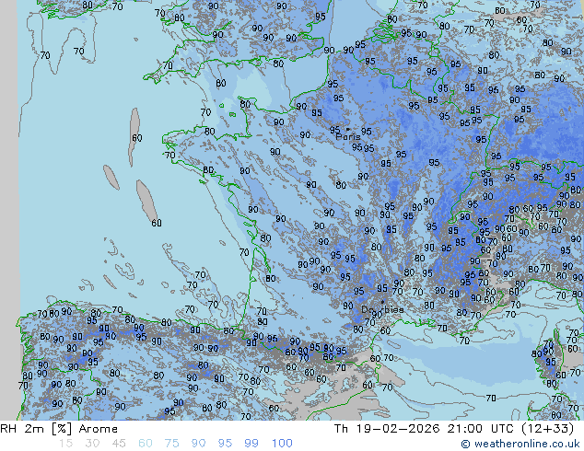Click the 95 legend color value
Image resolution: width=584 pixels, height=451 pixels.
(225, 444)
